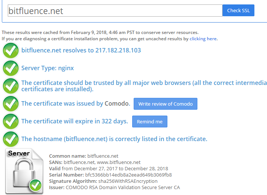The width and height of the screenshot is (267, 195).
Task: Click the green checkmark beside the IP resolution result
Action: [x=11, y=51]
